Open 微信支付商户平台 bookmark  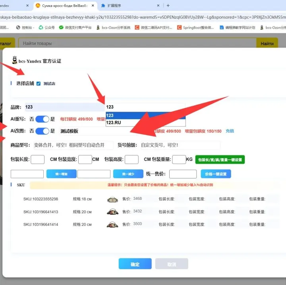click(75, 27)
